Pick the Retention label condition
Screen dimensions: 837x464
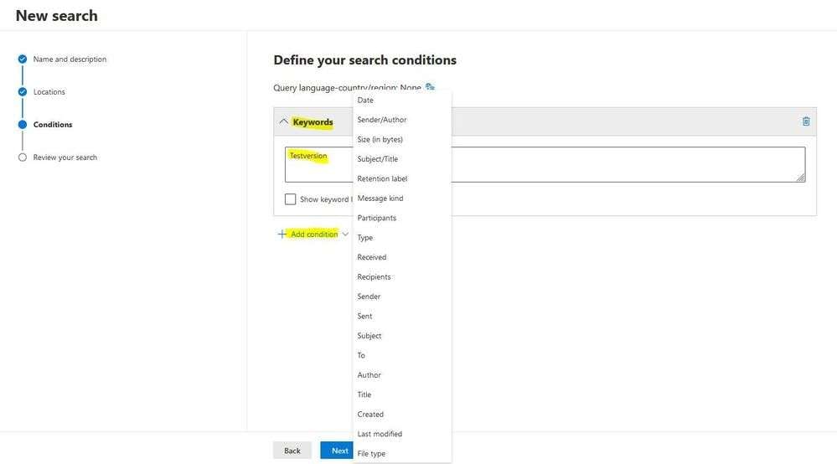point(382,178)
